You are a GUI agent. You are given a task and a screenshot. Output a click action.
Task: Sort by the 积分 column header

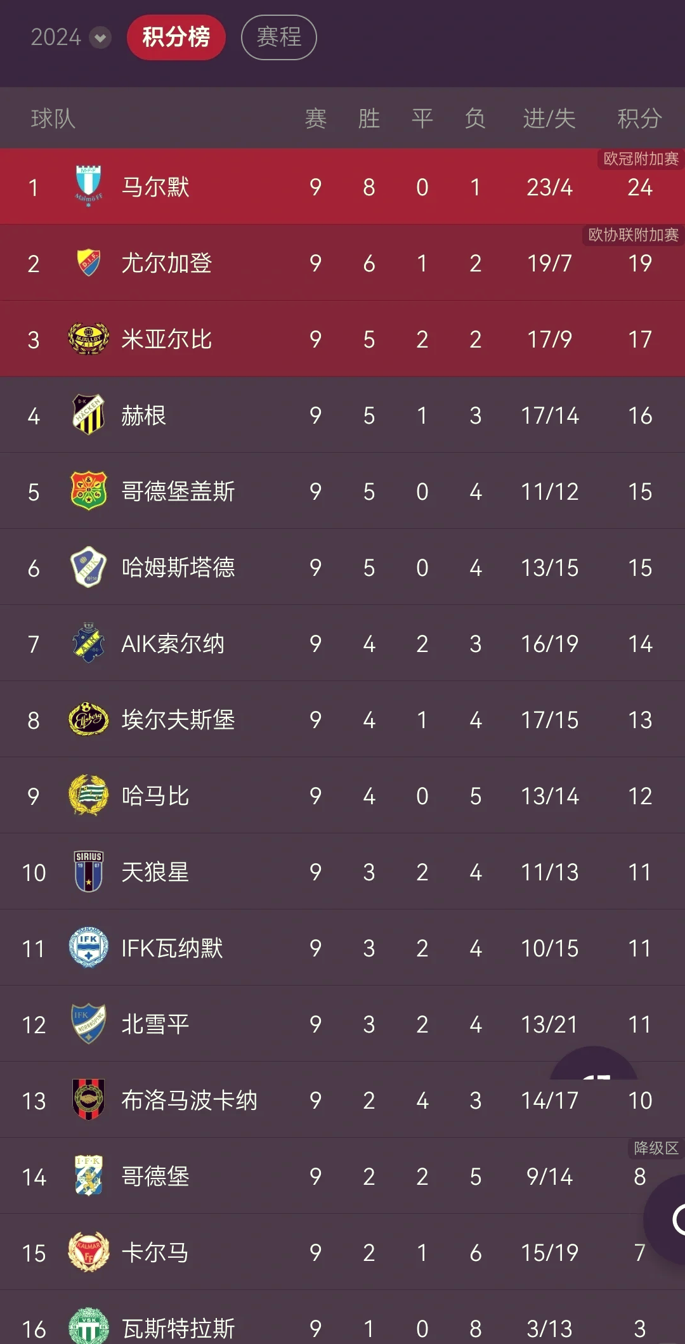[640, 119]
